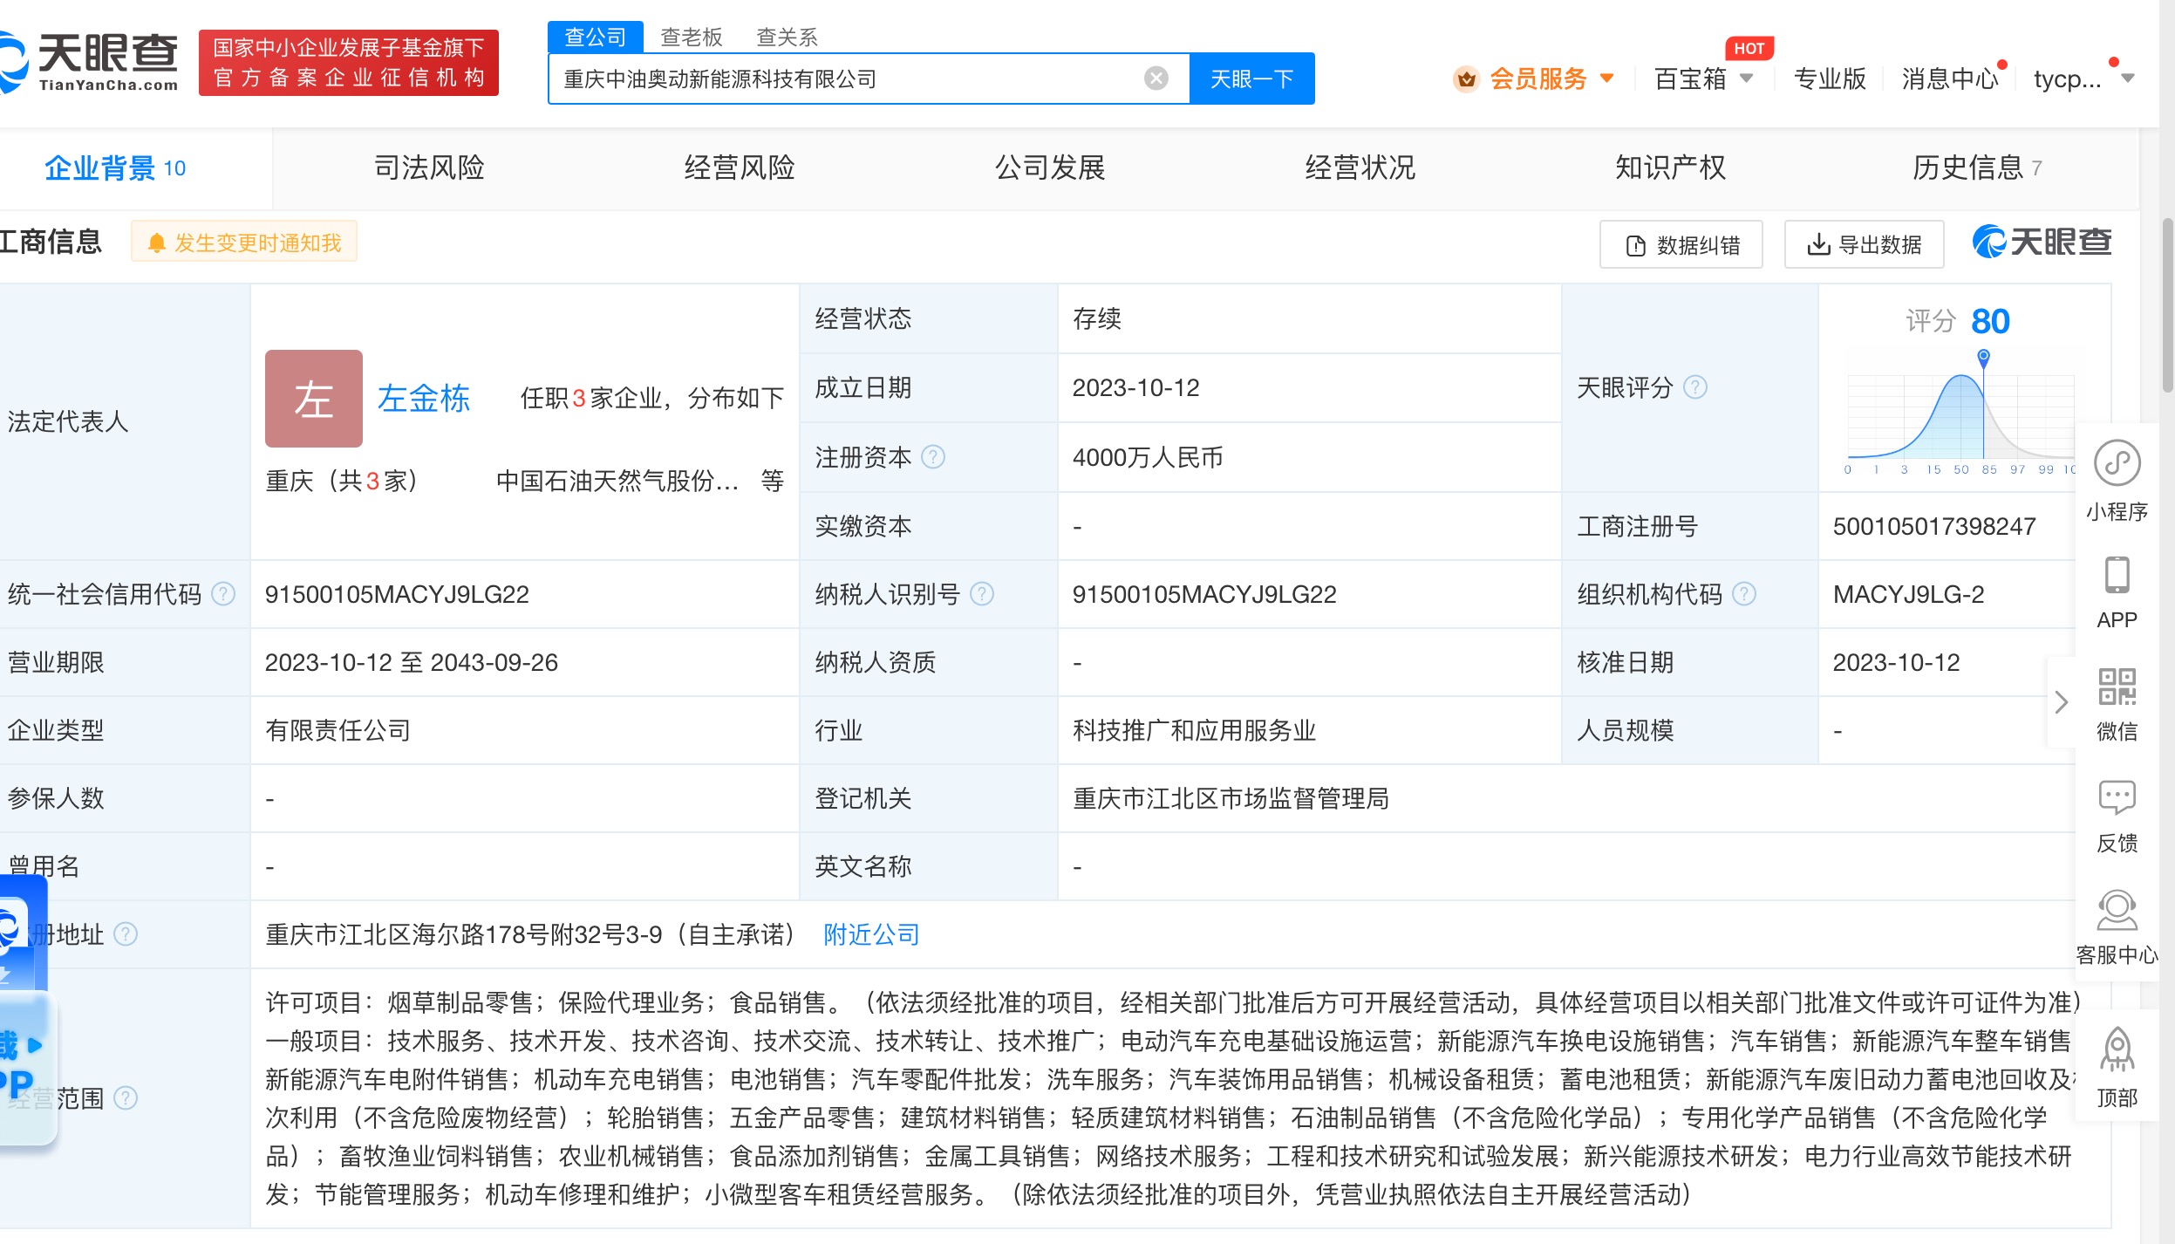The width and height of the screenshot is (2175, 1244).
Task: Clear the search box with X icon
Action: pyautogui.click(x=1156, y=79)
